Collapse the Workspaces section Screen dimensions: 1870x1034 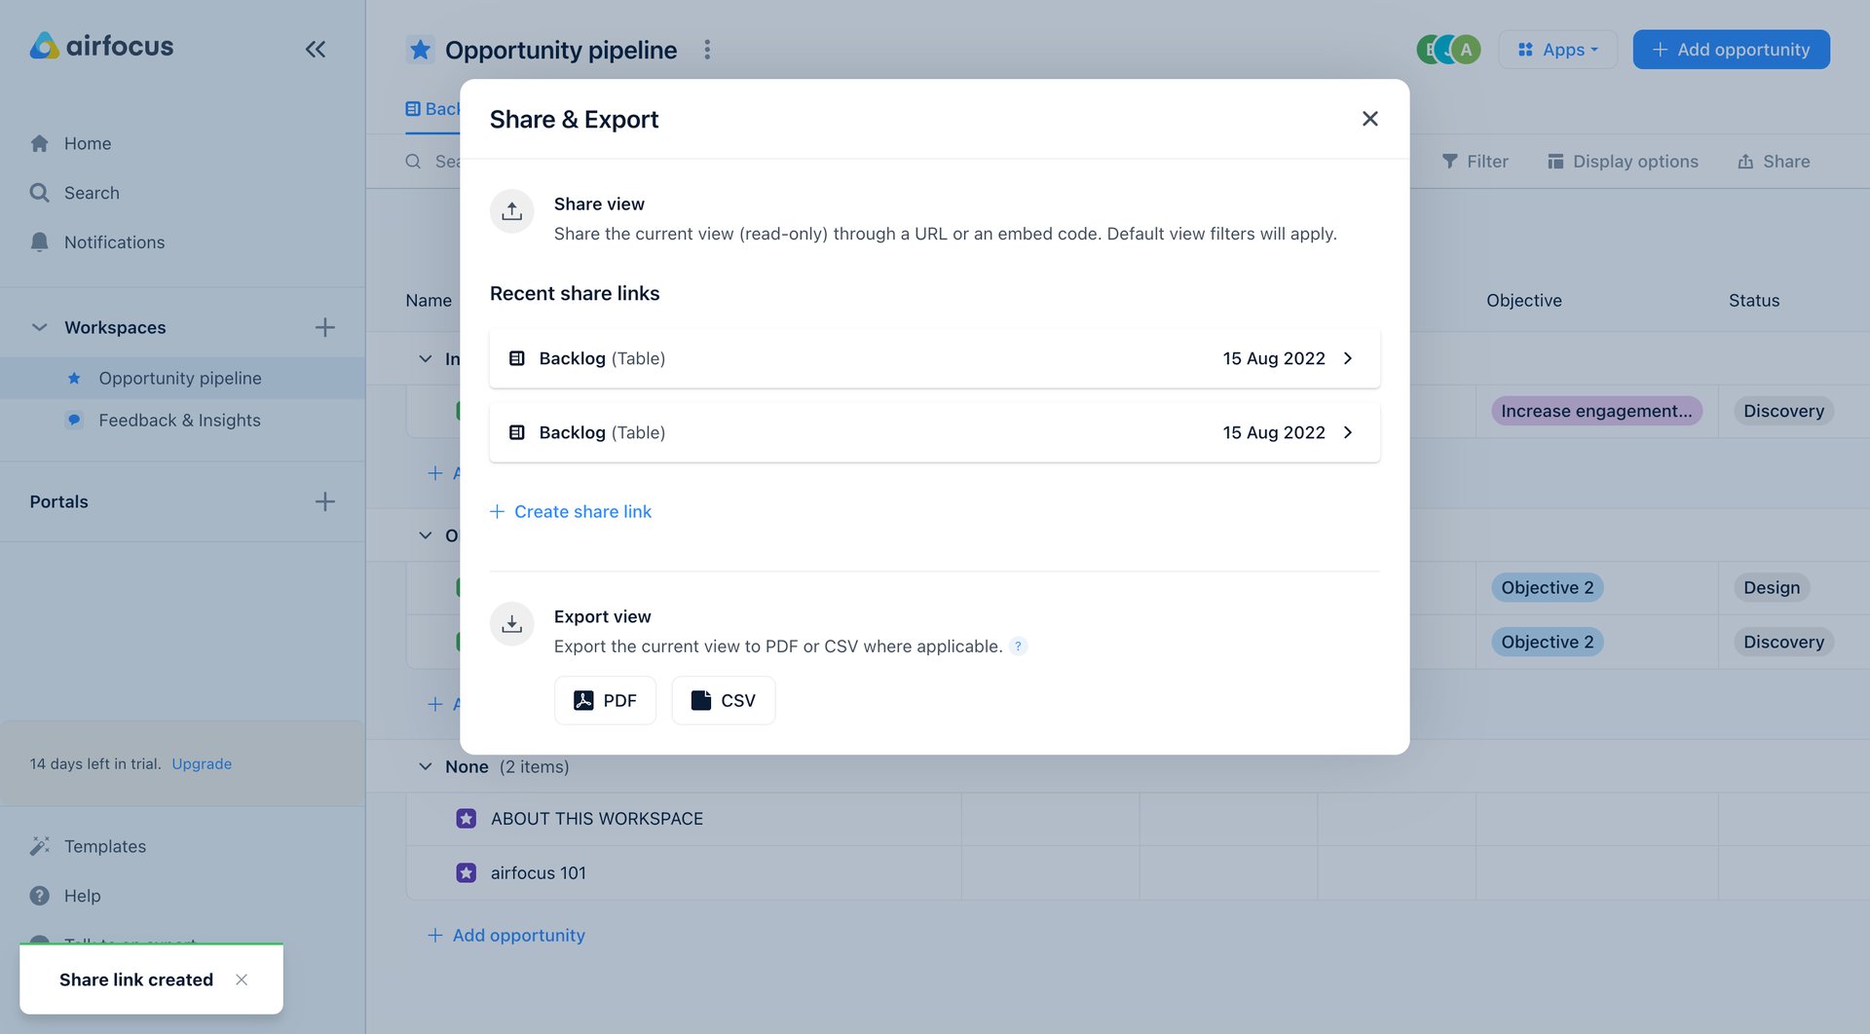(x=38, y=327)
